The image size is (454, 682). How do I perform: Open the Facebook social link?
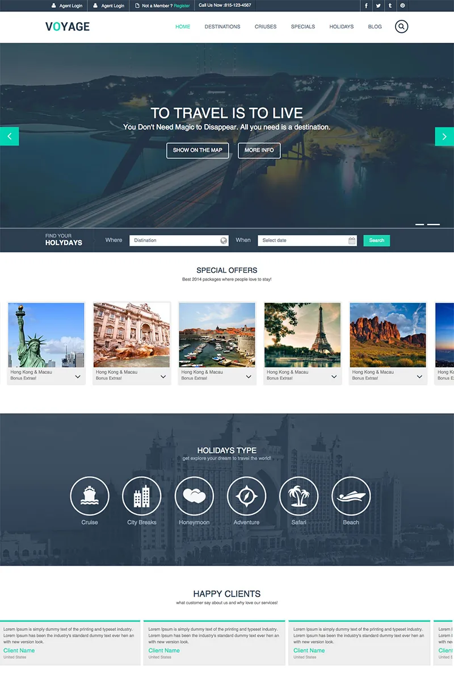pyautogui.click(x=366, y=6)
